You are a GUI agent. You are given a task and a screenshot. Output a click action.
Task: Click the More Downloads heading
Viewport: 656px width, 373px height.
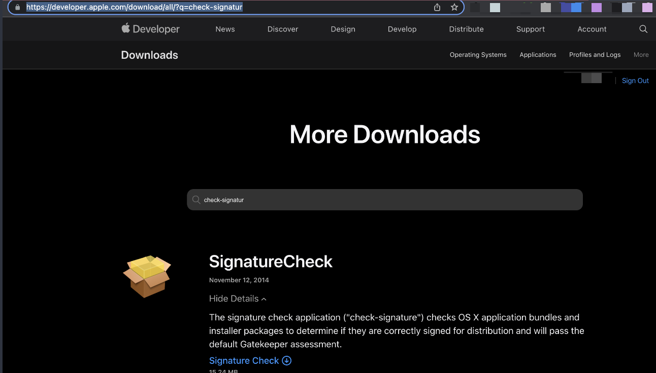click(385, 134)
